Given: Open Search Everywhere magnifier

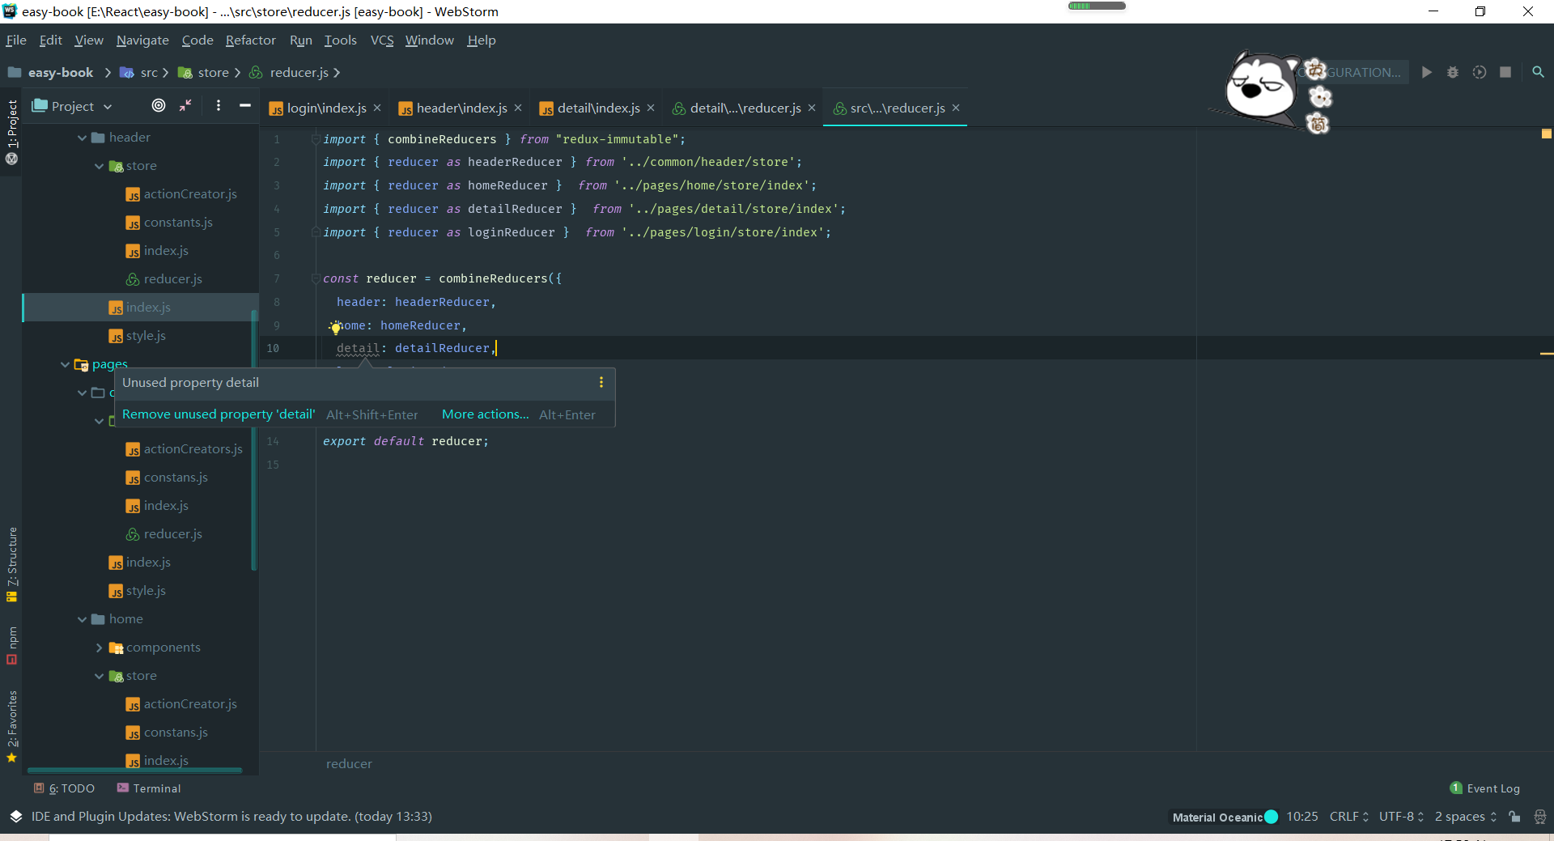Looking at the screenshot, I should (x=1538, y=72).
